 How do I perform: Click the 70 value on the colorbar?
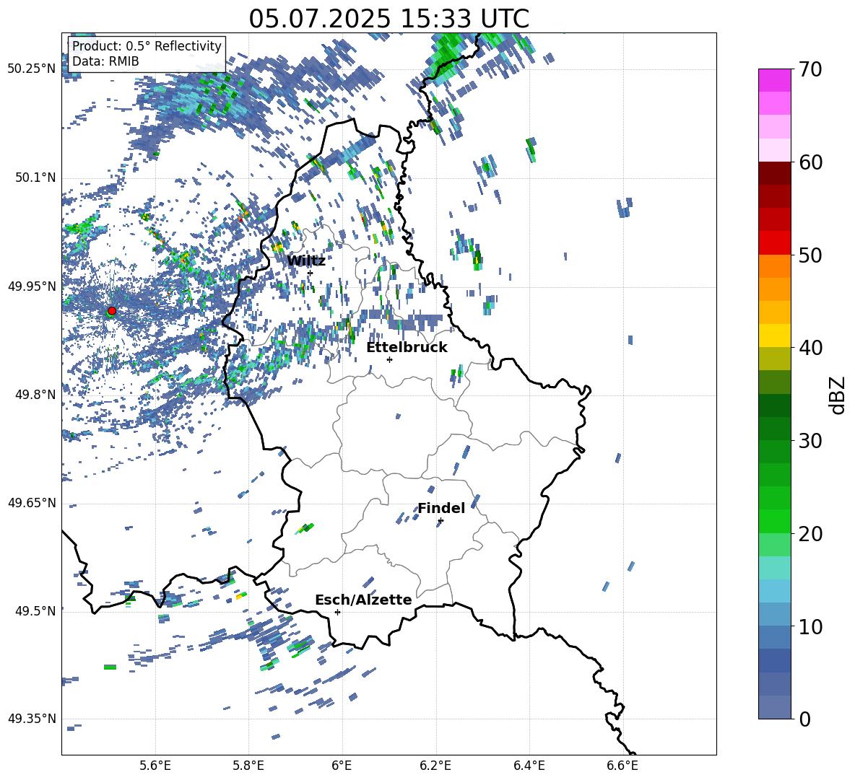[810, 69]
